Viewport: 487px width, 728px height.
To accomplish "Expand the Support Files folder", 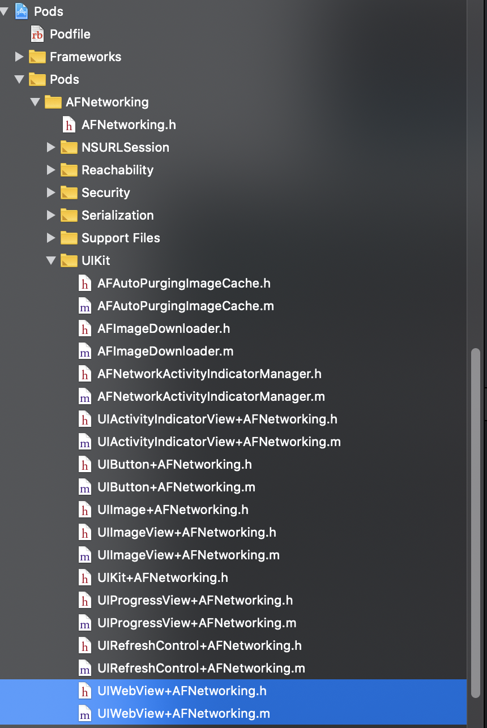I will [51, 237].
